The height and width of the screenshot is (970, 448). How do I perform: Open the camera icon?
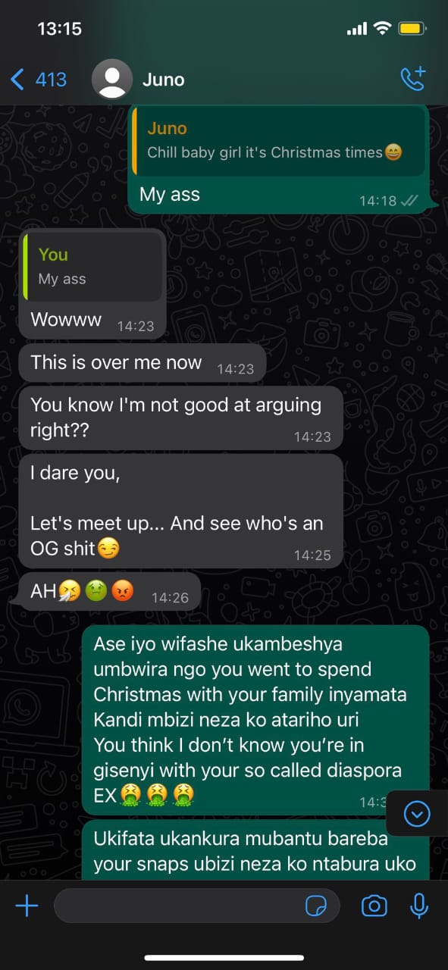click(374, 906)
